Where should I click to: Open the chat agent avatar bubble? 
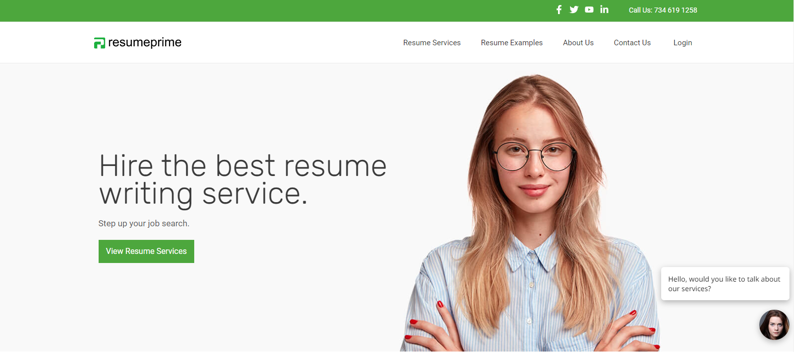774,325
